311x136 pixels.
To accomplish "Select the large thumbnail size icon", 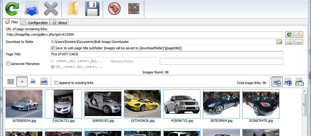I will (x=44, y=81).
